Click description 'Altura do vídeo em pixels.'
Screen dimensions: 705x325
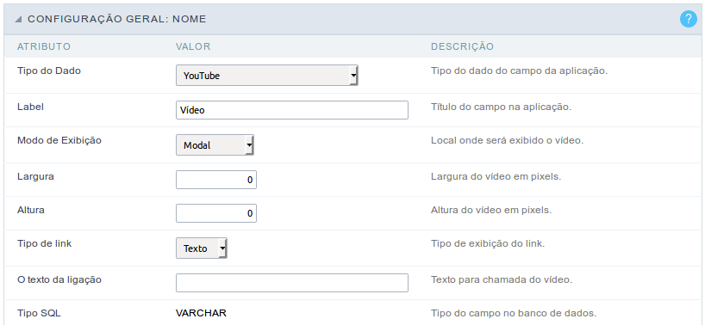click(x=491, y=210)
